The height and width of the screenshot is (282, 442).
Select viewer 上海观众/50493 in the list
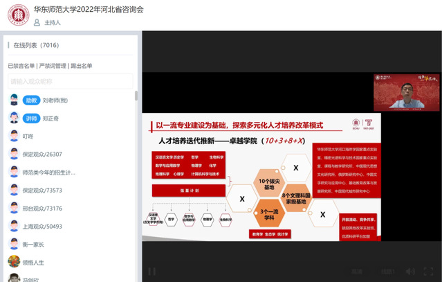coord(42,226)
